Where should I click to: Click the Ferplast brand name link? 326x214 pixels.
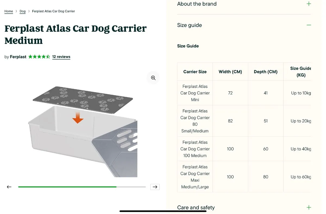click(x=18, y=57)
